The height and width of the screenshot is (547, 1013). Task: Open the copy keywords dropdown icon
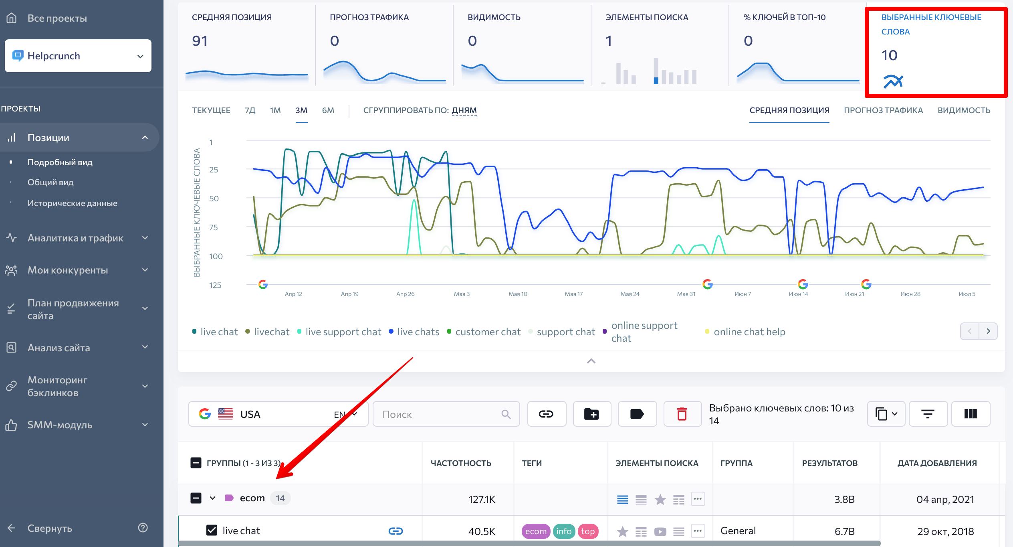[886, 414]
